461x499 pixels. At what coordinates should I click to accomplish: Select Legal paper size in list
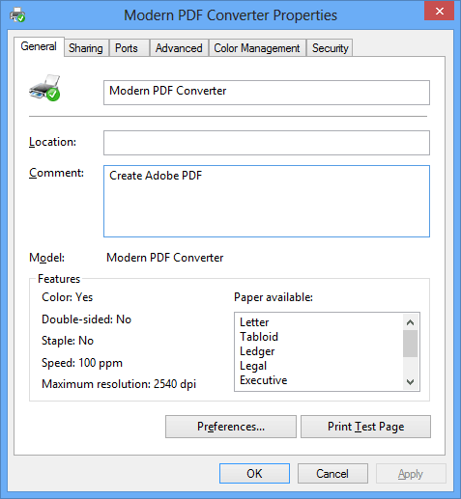tap(253, 366)
